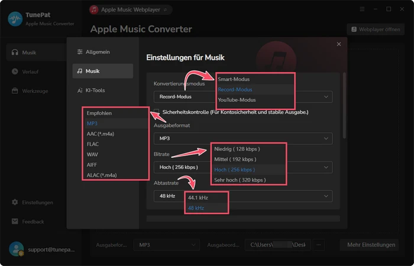Click the three-dots browse folder button

click(318, 245)
